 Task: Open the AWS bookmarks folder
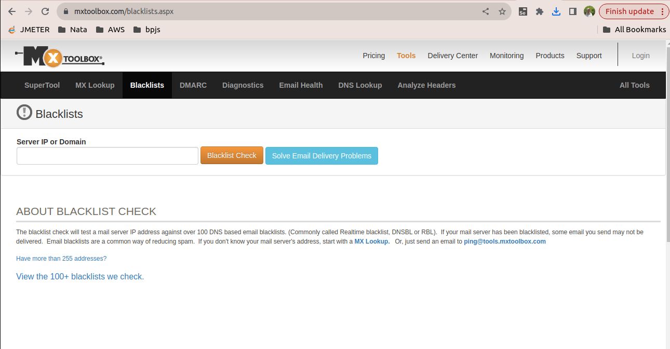click(111, 30)
